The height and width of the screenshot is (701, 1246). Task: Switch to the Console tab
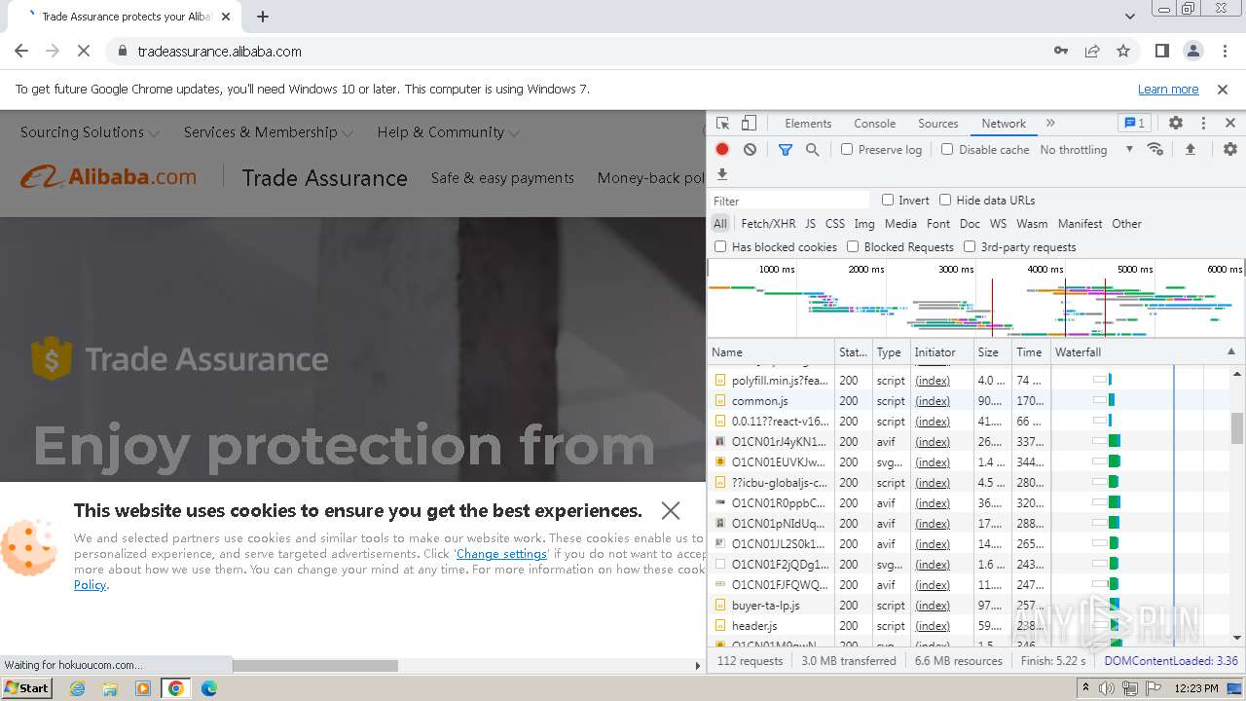point(874,124)
